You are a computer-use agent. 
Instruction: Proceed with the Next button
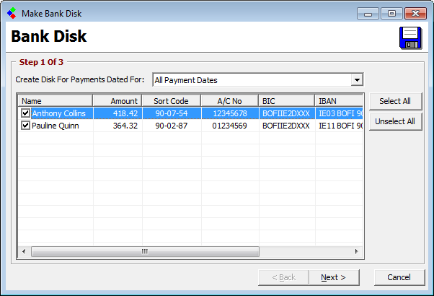tap(334, 277)
